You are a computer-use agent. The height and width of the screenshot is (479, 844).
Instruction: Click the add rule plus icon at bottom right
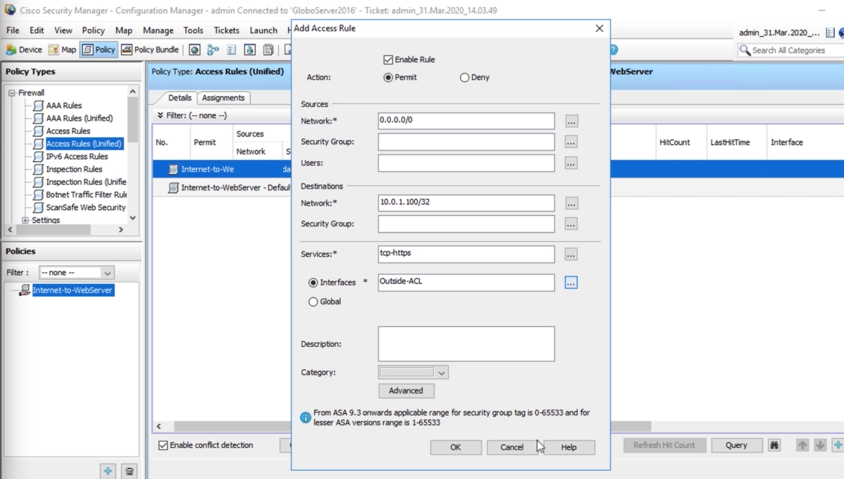pyautogui.click(x=838, y=445)
